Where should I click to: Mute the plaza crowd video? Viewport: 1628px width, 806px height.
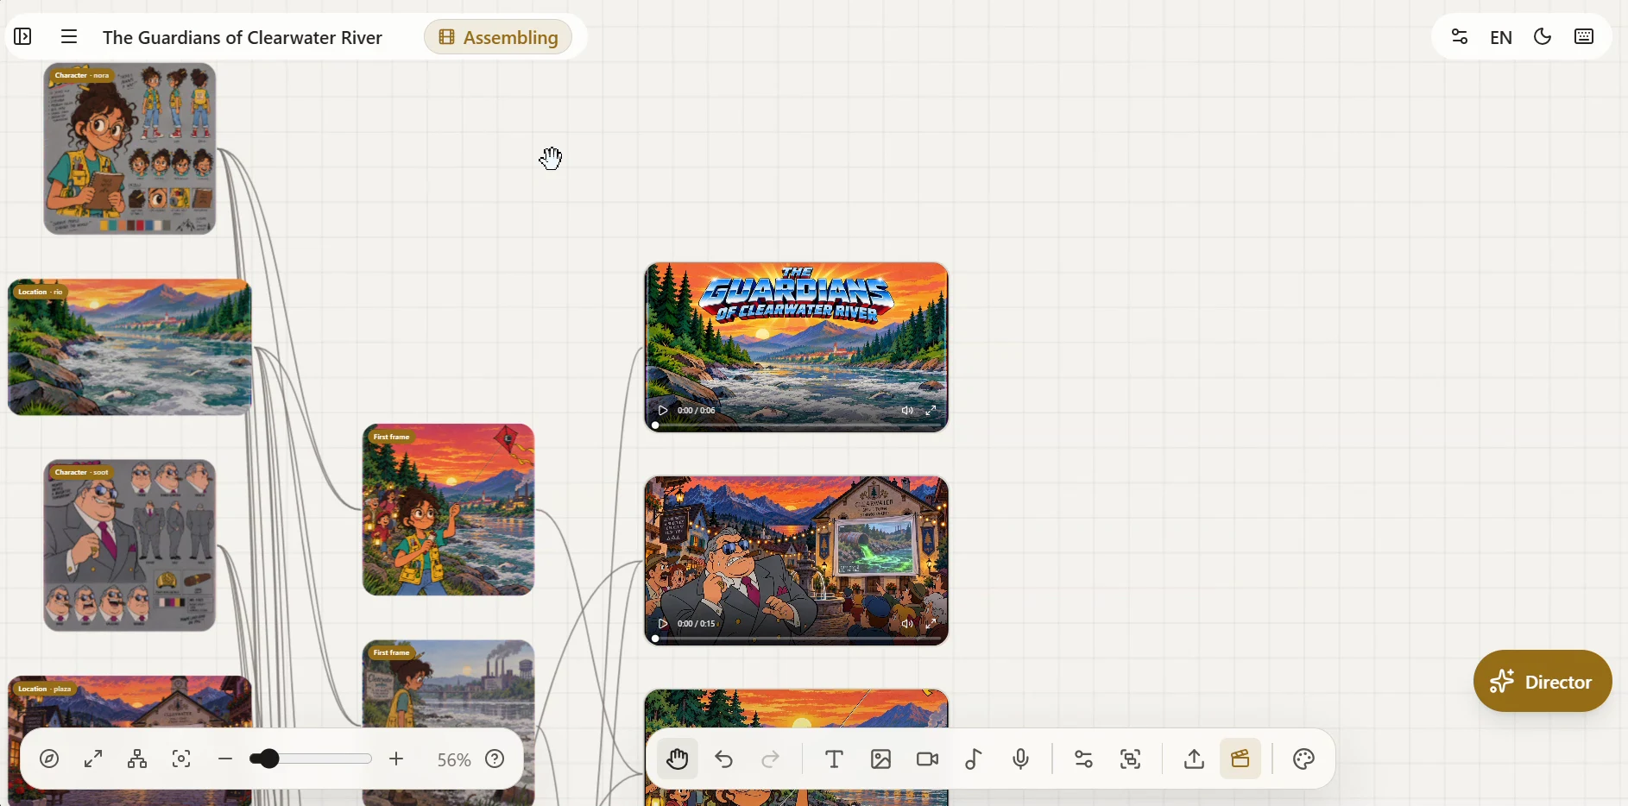(907, 624)
